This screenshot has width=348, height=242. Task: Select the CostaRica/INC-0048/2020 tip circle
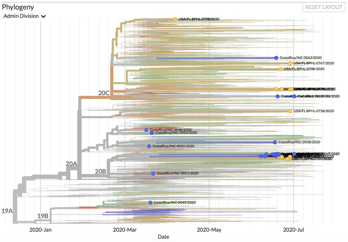click(x=146, y=130)
